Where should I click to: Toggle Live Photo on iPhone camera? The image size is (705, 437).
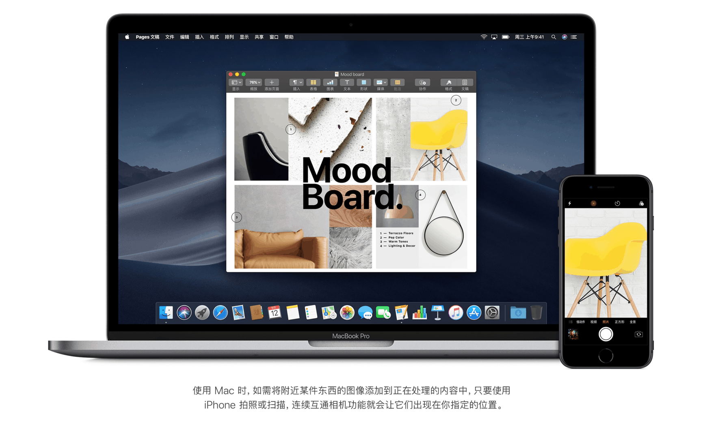click(593, 204)
